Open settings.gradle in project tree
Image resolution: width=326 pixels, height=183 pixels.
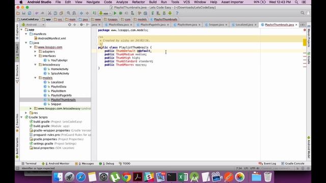tap(43, 143)
